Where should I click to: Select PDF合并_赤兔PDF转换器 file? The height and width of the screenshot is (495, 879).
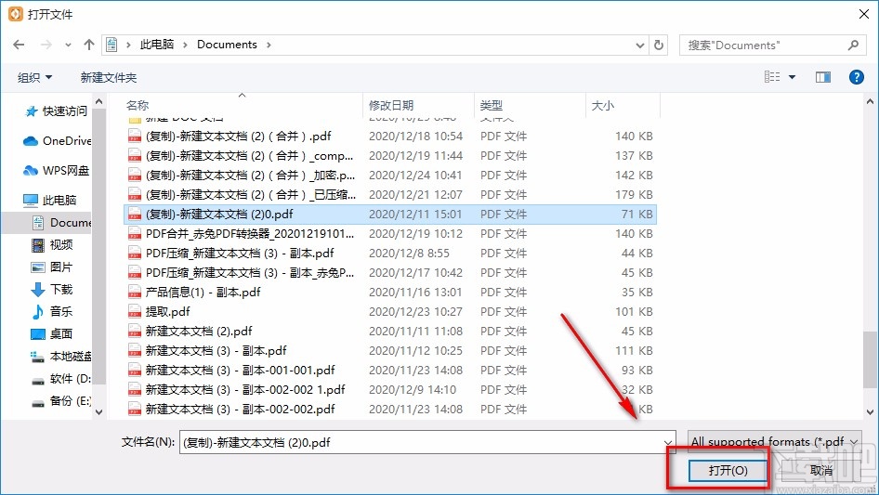tap(390, 234)
